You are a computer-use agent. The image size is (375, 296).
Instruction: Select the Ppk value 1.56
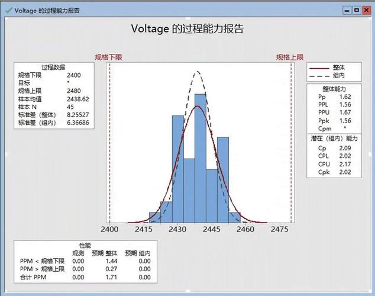[x=345, y=121]
